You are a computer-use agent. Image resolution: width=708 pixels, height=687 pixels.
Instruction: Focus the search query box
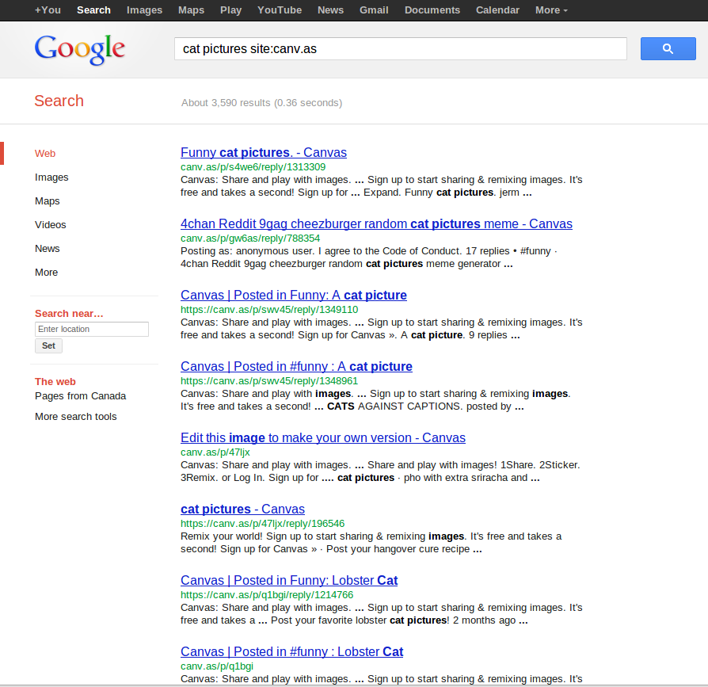[401, 49]
